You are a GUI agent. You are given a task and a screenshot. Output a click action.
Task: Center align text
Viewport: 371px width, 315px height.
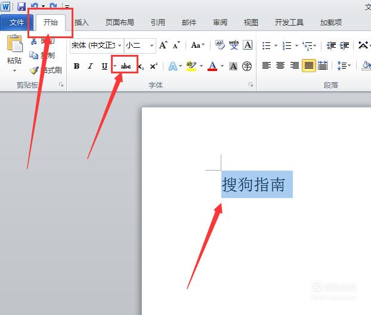click(280, 65)
